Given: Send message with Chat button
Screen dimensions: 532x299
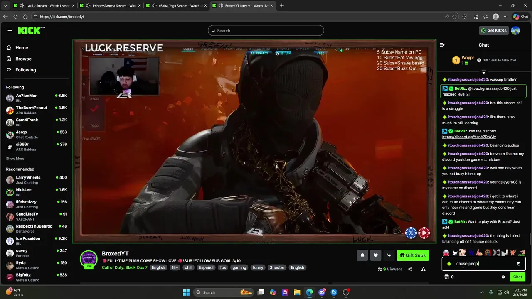Looking at the screenshot, I should click(517, 277).
